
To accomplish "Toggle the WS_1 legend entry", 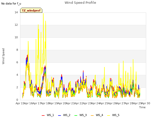I will (x=48, y=115).
